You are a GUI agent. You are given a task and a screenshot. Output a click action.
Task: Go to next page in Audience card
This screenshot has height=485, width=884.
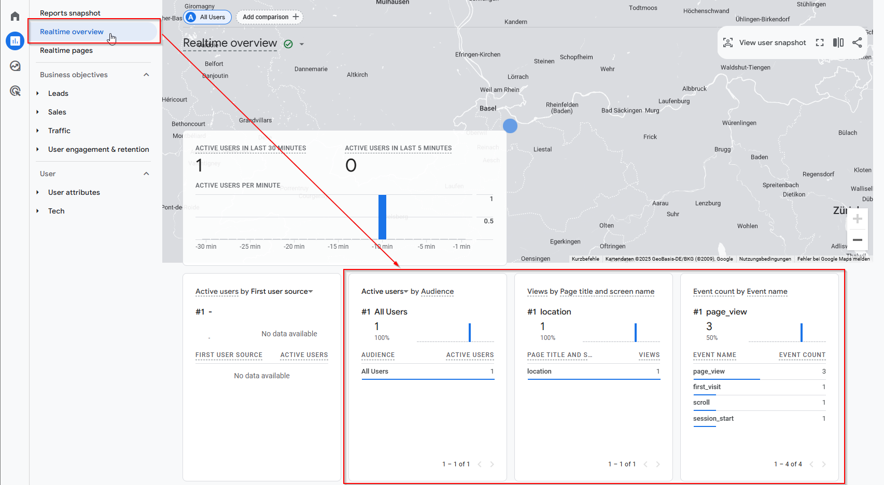492,464
